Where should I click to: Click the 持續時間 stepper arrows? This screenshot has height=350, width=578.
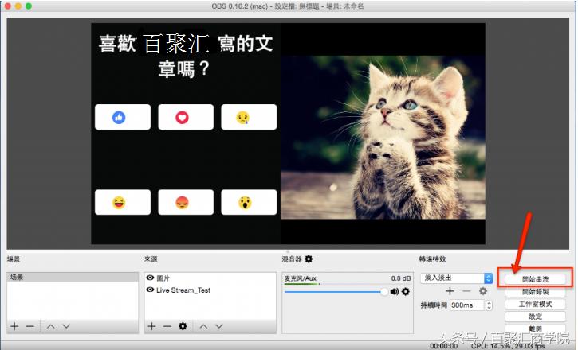[x=489, y=305]
